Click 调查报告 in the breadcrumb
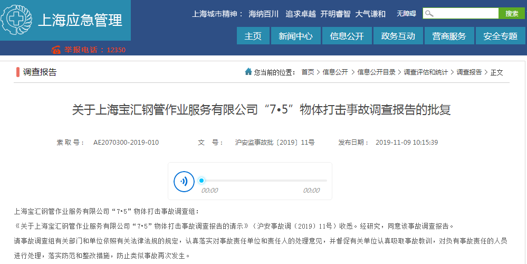527x264 pixels. (x=469, y=72)
